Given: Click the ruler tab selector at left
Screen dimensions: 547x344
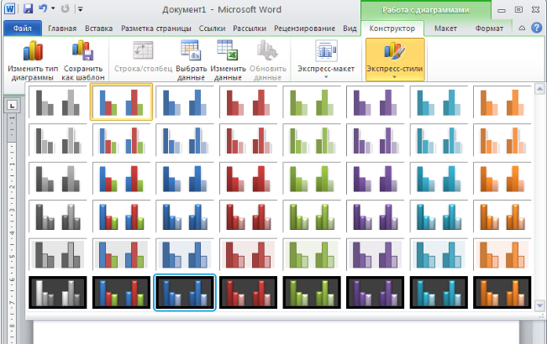Looking at the screenshot, I should 13,105.
